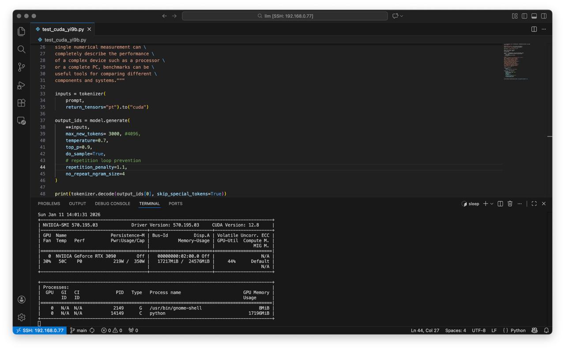565x350 pixels.
Task: Click the SSH: 192.168.0.77 remote indicator
Action: coord(40,330)
